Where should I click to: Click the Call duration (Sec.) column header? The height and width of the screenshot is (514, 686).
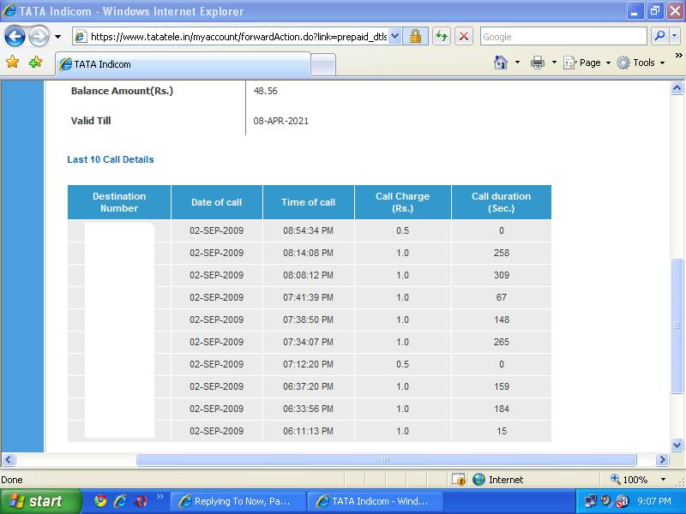[502, 202]
